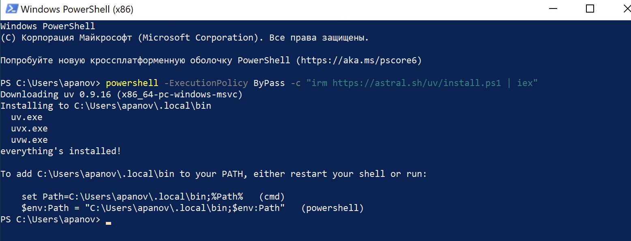Screen dimensions: 631x241
Task: Click the "$env:Path =" PowerShell command
Action: [153, 208]
